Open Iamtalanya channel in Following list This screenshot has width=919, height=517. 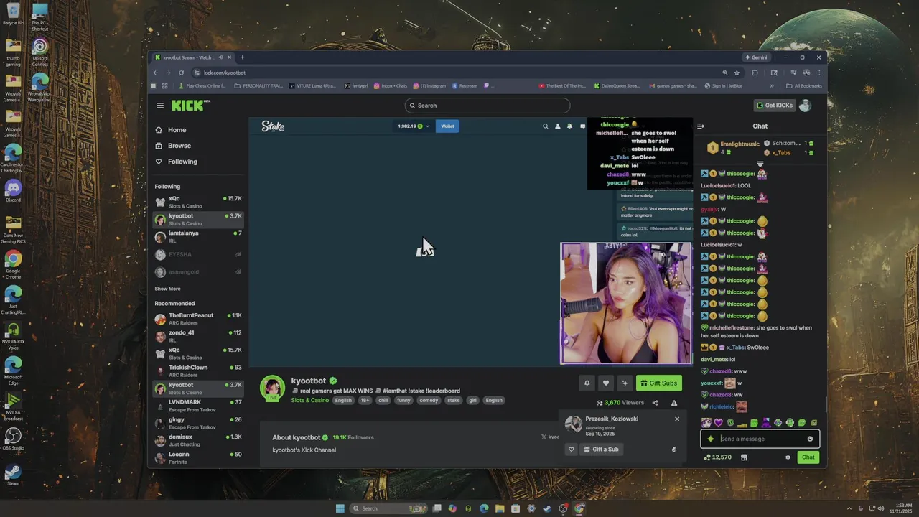pos(199,236)
